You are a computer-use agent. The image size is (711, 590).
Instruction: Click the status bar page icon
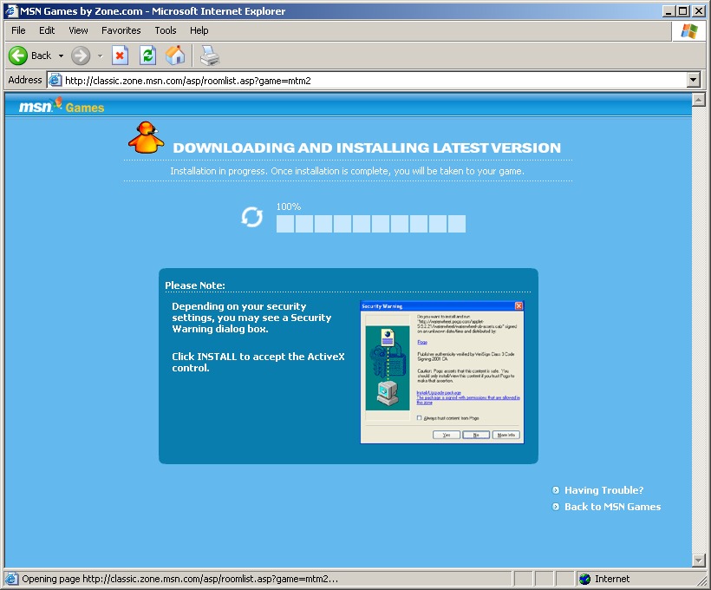(x=11, y=579)
